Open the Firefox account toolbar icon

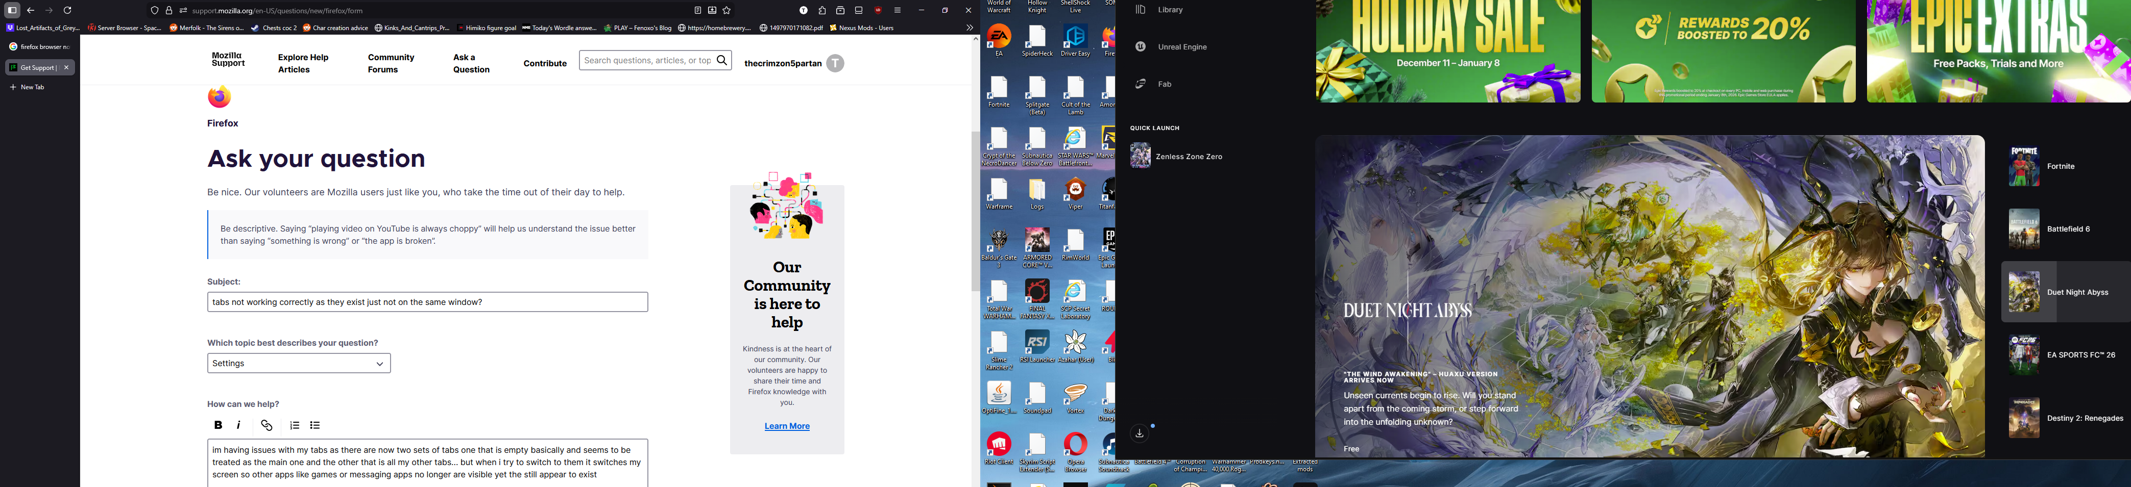pos(803,11)
